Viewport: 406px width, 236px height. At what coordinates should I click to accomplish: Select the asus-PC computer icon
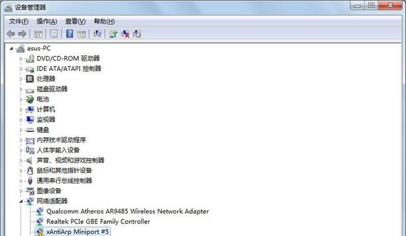tap(20, 48)
